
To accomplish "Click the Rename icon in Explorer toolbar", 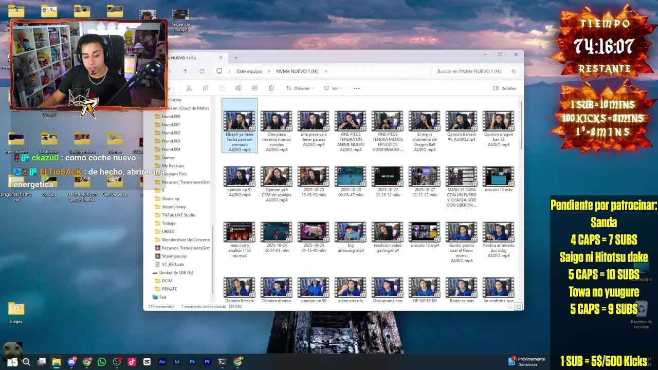I will pyautogui.click(x=239, y=88).
